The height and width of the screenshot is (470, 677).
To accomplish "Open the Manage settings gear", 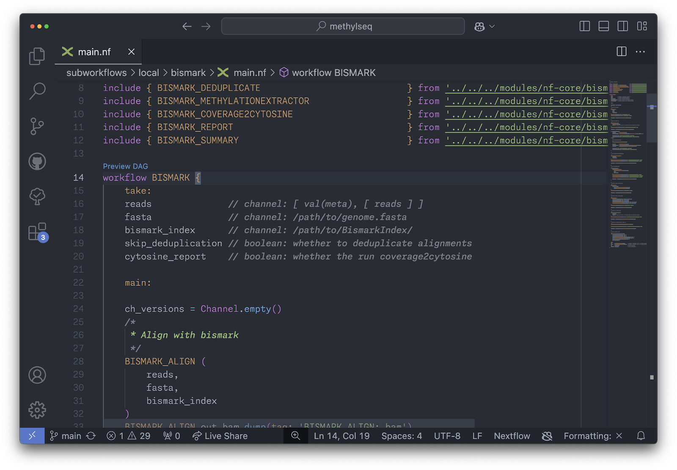I will (x=37, y=410).
